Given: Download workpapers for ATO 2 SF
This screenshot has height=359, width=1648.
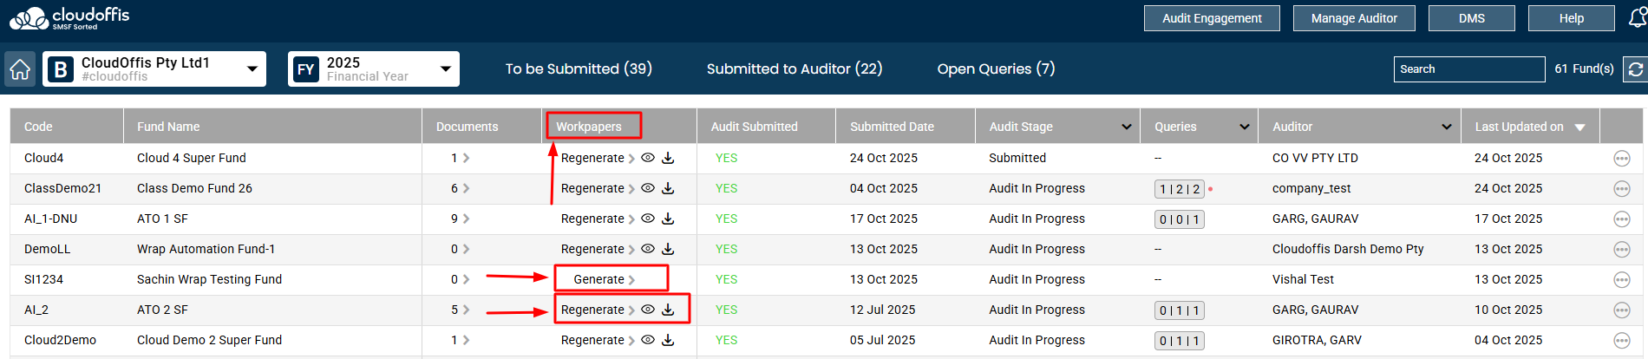Looking at the screenshot, I should [x=668, y=310].
